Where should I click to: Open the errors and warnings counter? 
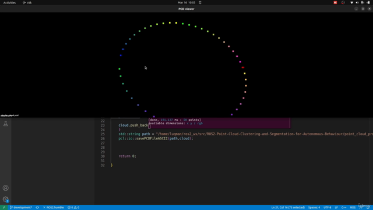click(73, 208)
